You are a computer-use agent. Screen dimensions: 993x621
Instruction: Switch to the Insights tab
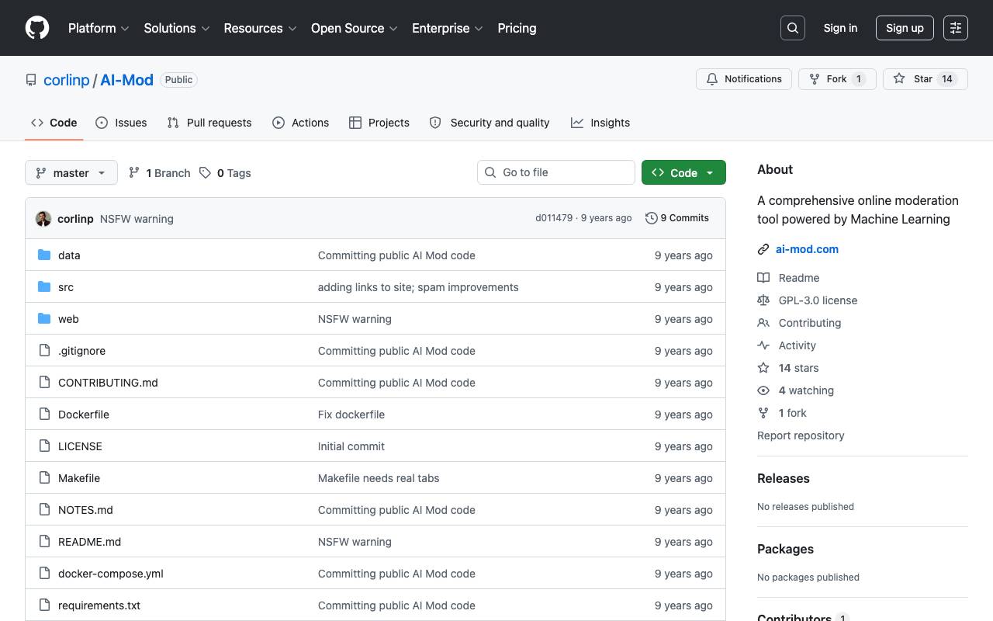pos(600,123)
